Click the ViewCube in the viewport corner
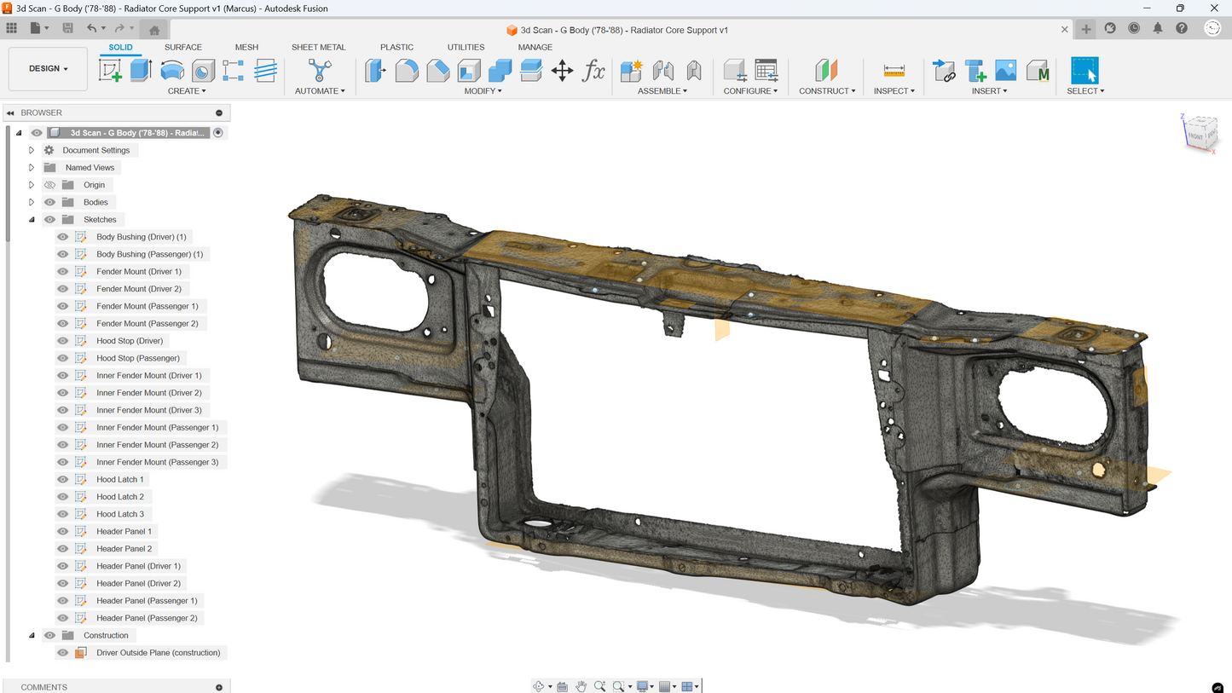 point(1198,133)
